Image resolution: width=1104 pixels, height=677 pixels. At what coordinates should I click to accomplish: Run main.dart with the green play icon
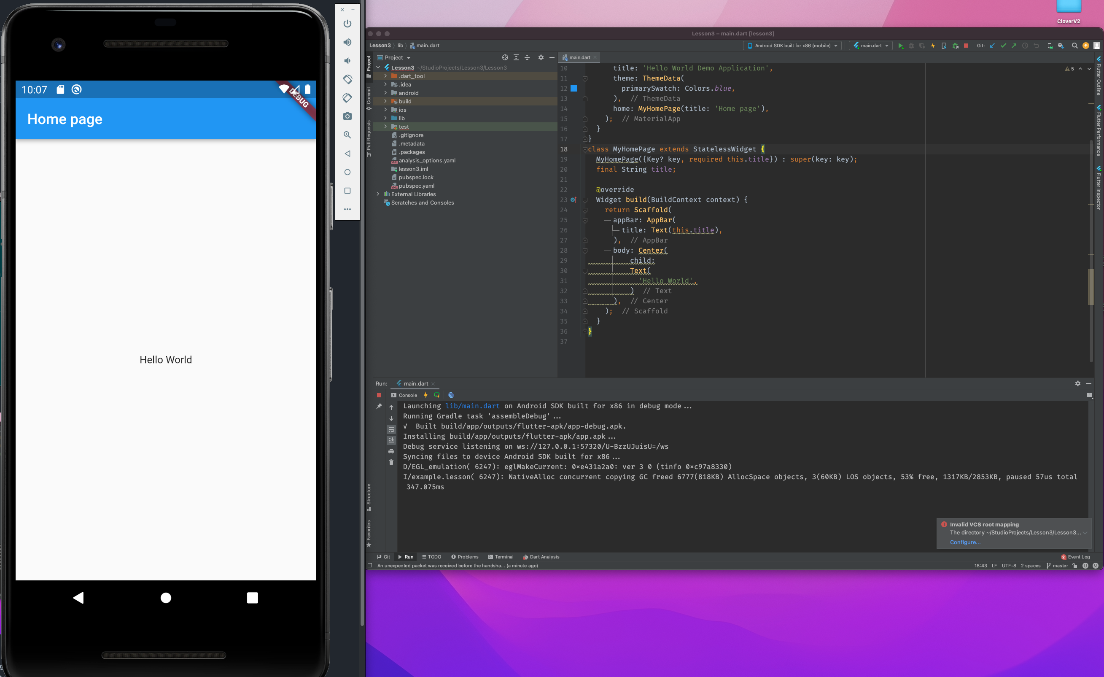(x=900, y=46)
